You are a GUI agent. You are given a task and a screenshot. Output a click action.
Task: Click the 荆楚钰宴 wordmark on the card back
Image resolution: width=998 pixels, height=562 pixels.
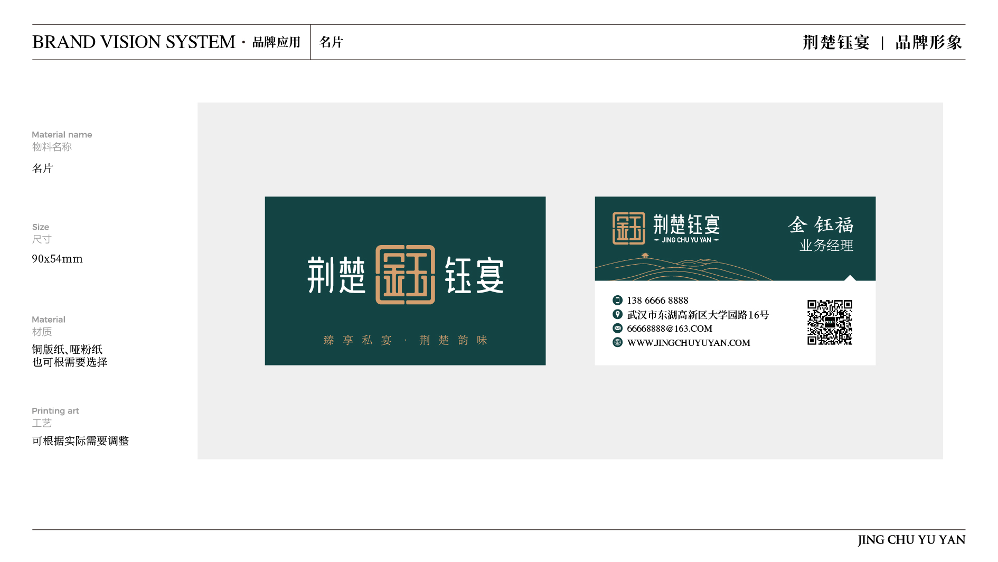686,224
